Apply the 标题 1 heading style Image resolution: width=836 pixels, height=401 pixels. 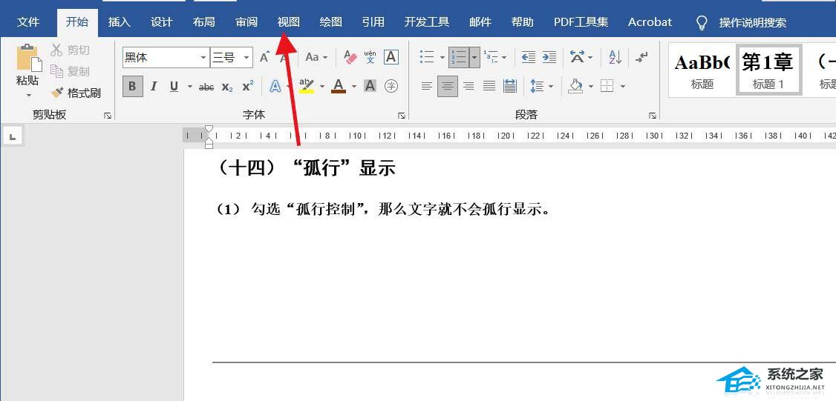[768, 69]
